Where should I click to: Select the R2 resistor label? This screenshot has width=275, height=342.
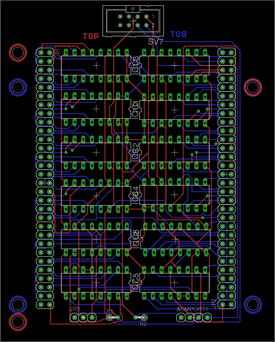(143, 324)
